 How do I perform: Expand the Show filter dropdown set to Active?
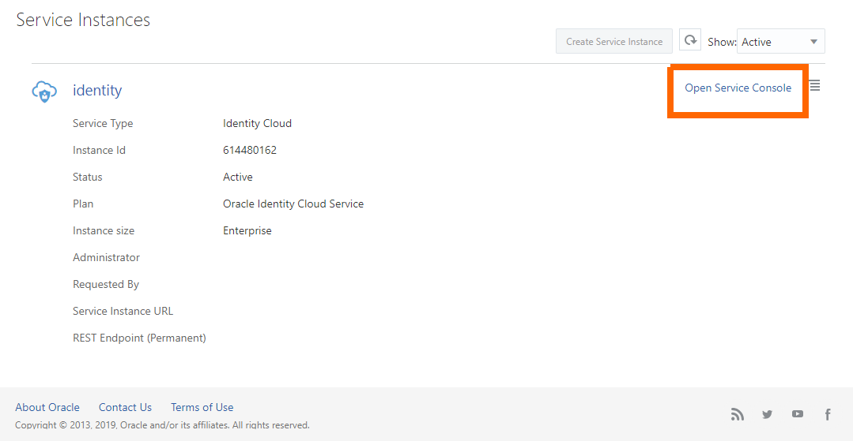pyautogui.click(x=780, y=42)
